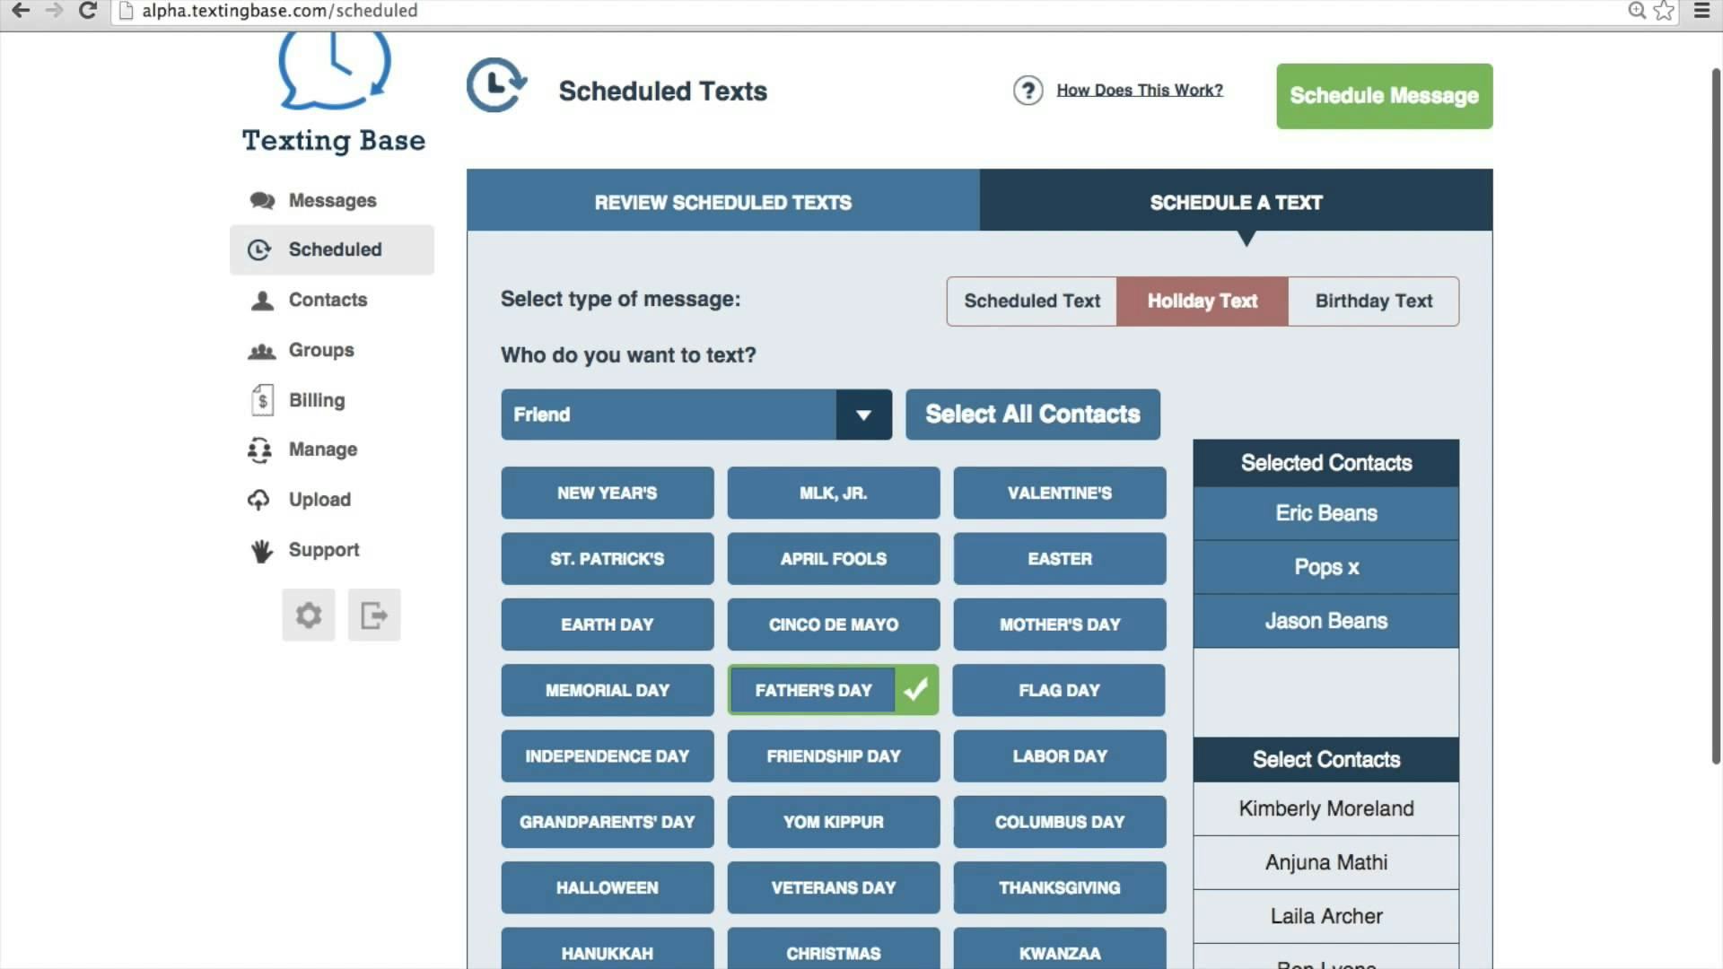Expand the browser menu icon

1701,11
